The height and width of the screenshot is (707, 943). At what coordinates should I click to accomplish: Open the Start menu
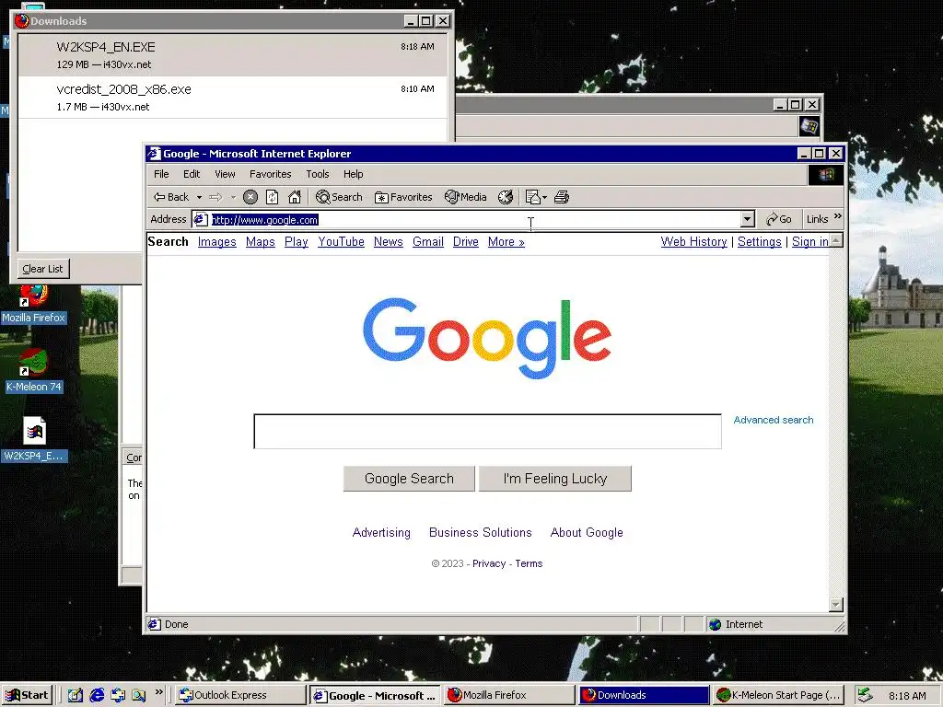(x=27, y=695)
